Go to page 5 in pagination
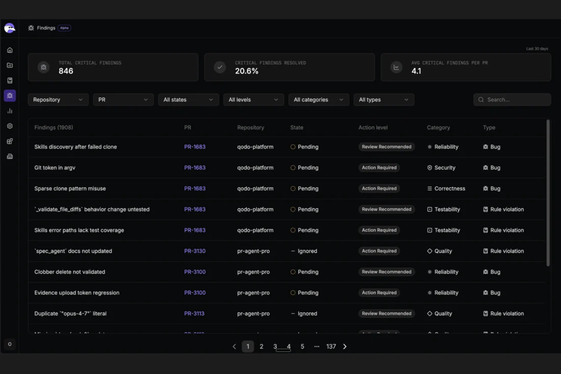The width and height of the screenshot is (561, 374). (x=302, y=346)
